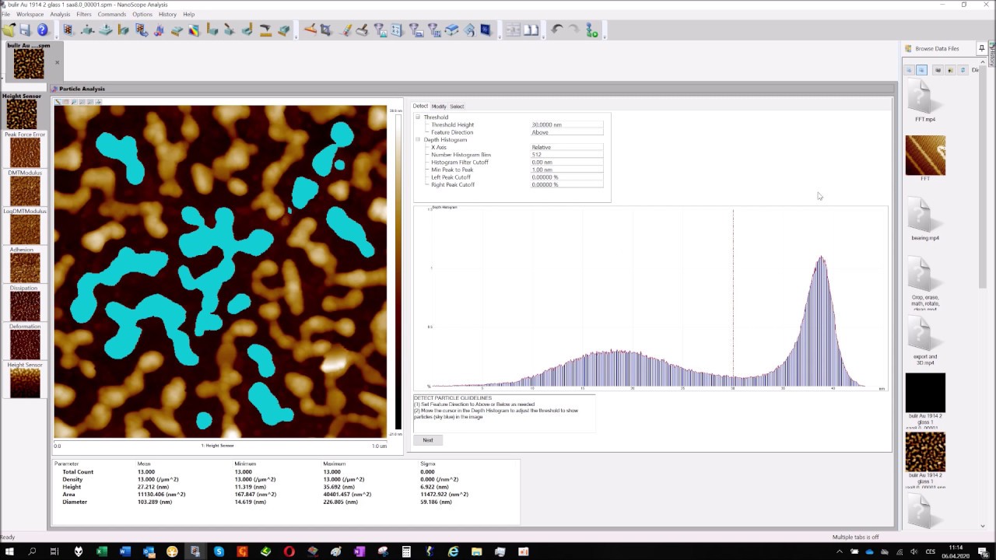Image resolution: width=996 pixels, height=560 pixels.
Task: Collapse the Threshold parameter group
Action: pos(418,117)
